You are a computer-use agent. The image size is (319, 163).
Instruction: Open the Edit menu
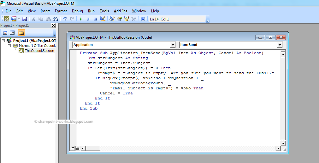(20, 11)
